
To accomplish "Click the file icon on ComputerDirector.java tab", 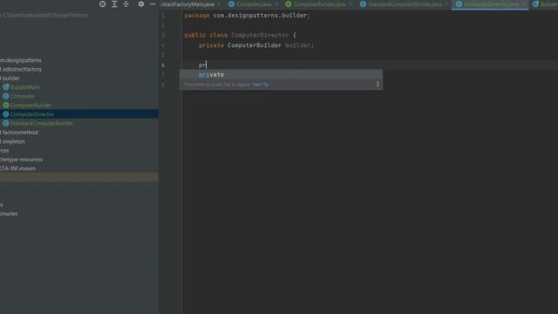I will 459,4.
